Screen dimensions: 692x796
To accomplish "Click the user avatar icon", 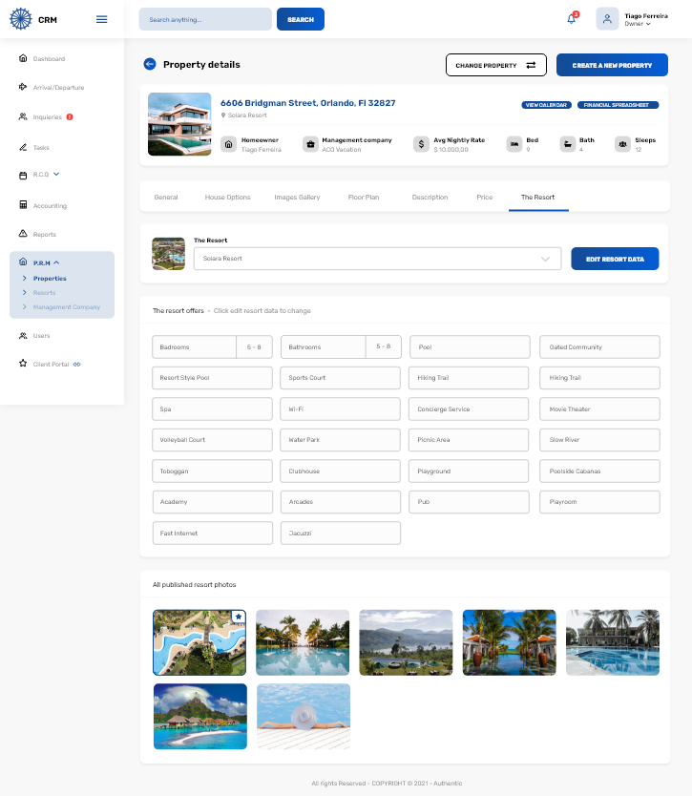I will coord(607,19).
